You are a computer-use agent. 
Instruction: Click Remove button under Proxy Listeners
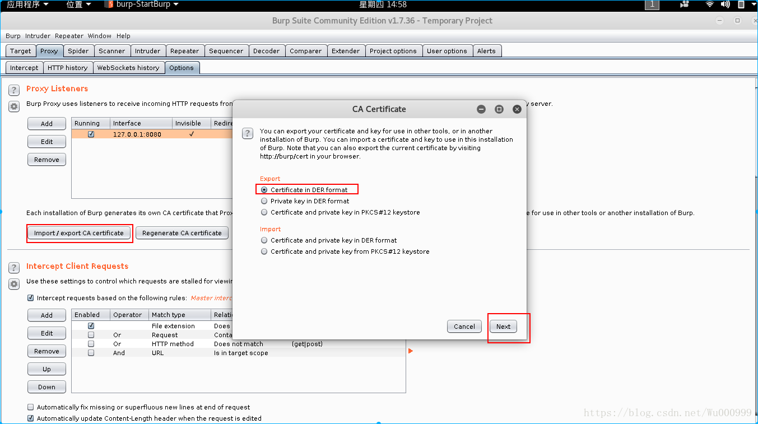(x=46, y=160)
